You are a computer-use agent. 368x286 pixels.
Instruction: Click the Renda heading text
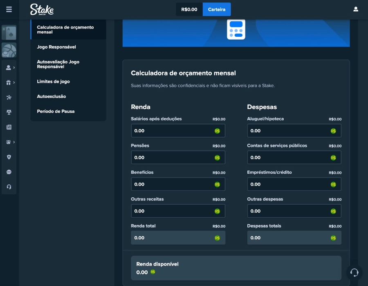tap(141, 107)
